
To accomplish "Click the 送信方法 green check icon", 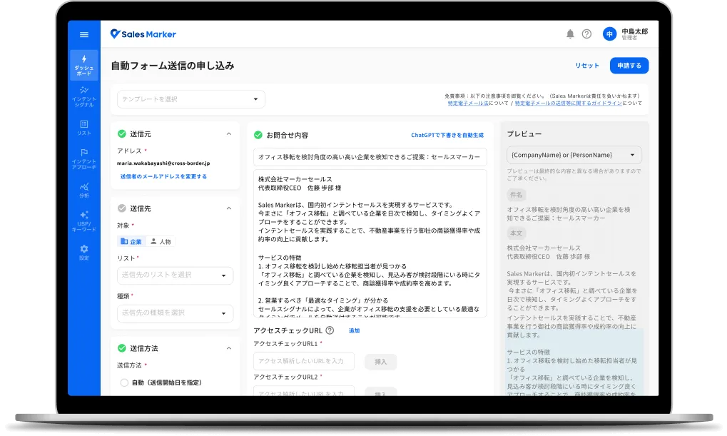I will [x=121, y=348].
